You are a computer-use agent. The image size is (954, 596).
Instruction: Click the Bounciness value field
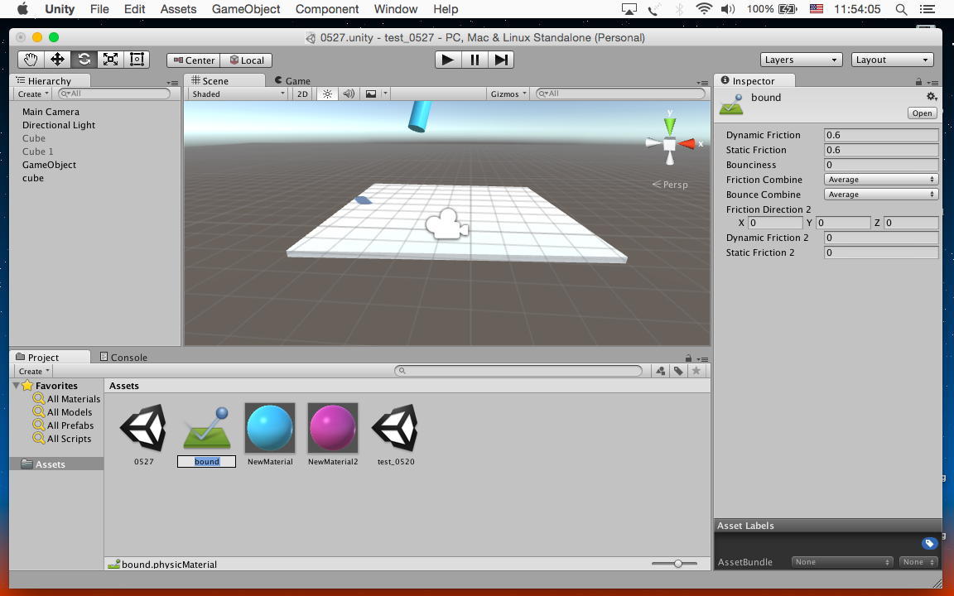[x=881, y=165]
